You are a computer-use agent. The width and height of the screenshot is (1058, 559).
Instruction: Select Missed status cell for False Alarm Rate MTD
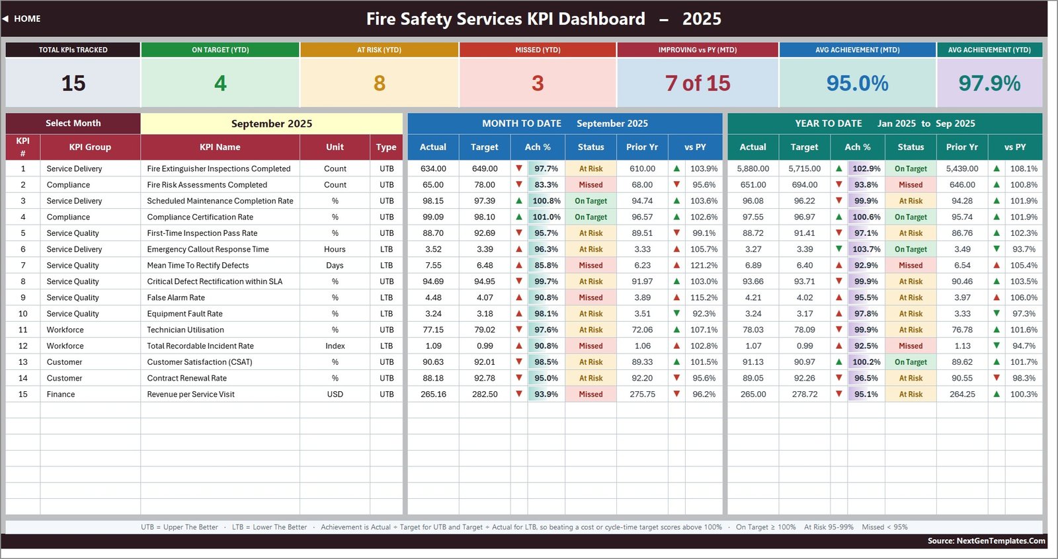[x=590, y=297]
